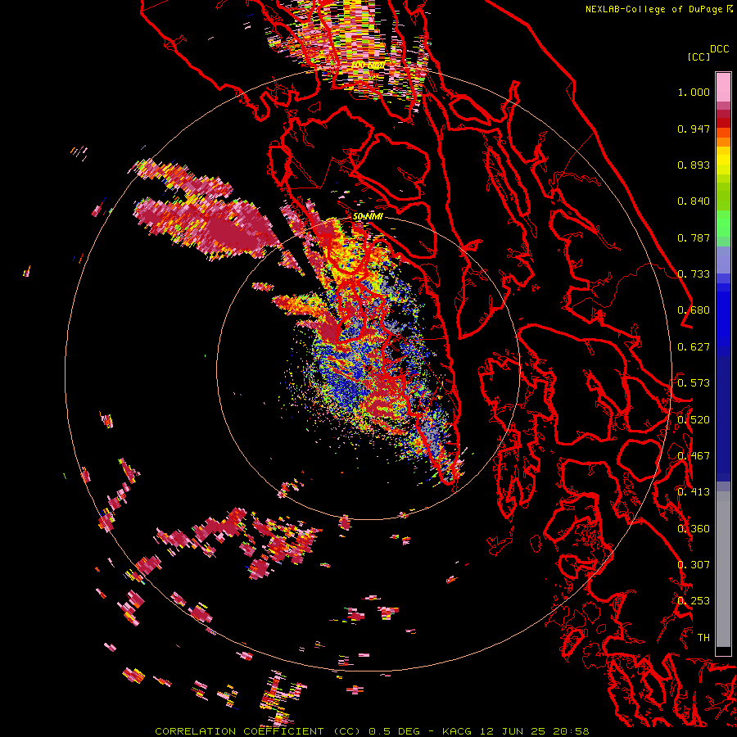Click the [CC] units label
Screen dimensions: 737x737
tap(699, 57)
